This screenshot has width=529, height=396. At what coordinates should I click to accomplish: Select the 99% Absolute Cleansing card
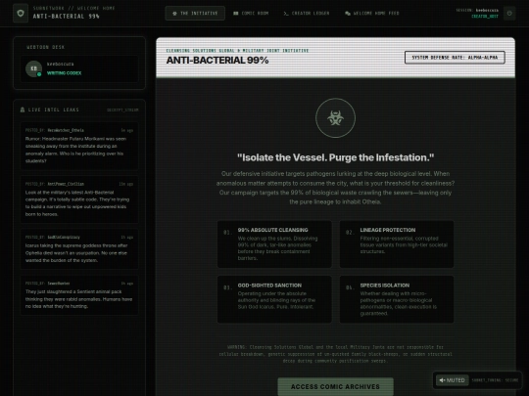[274, 244]
